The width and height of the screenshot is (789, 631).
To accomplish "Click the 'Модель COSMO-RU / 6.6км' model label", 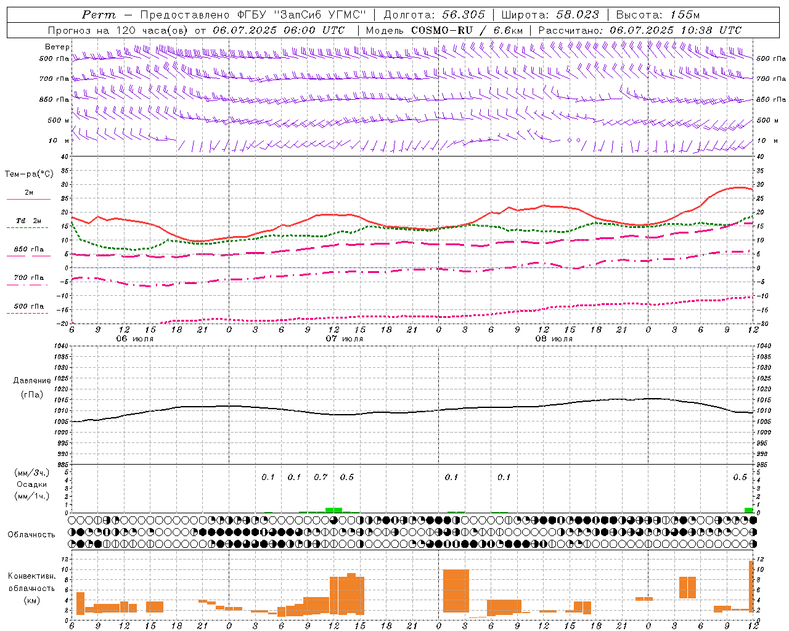I will [x=444, y=30].
